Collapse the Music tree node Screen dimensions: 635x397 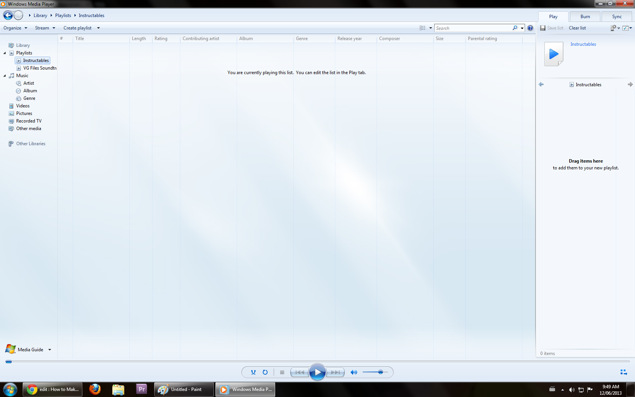(x=5, y=76)
